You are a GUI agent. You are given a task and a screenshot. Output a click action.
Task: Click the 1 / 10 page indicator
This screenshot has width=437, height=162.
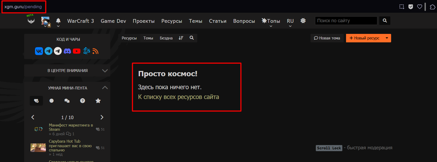(x=67, y=118)
